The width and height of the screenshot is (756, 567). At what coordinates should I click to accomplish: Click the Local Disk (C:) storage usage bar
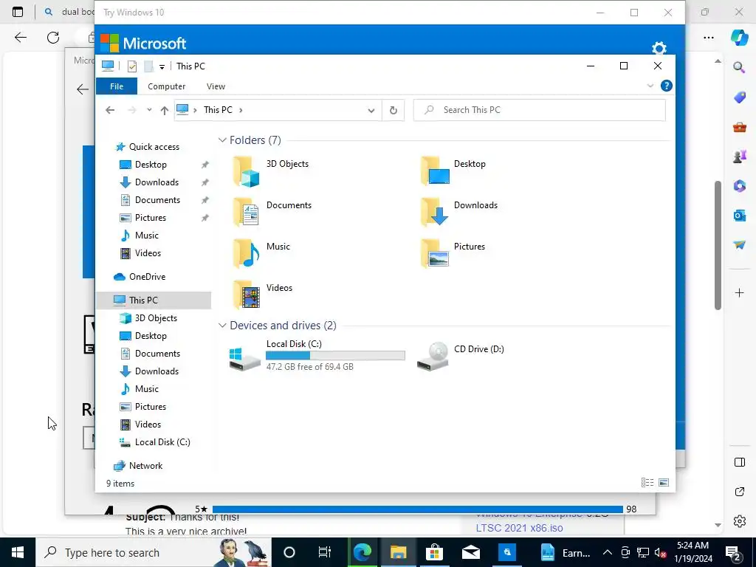(x=335, y=356)
